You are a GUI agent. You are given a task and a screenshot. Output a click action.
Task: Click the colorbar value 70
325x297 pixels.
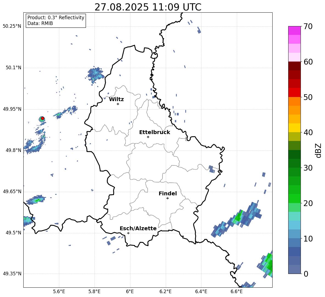coord(308,27)
